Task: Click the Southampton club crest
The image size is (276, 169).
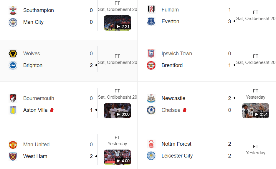Action: coord(13,10)
